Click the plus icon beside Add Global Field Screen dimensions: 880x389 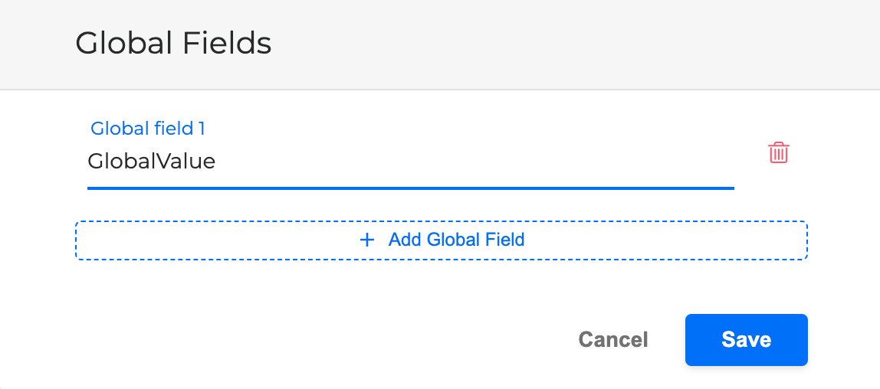click(x=367, y=240)
